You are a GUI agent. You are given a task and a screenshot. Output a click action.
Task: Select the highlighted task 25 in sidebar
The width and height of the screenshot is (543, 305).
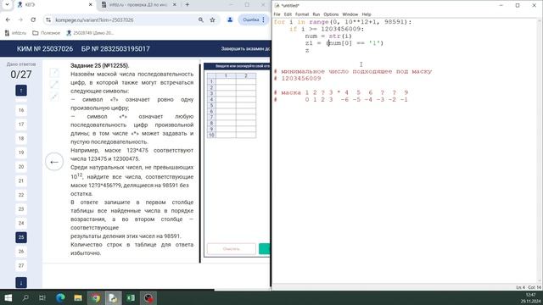21,237
